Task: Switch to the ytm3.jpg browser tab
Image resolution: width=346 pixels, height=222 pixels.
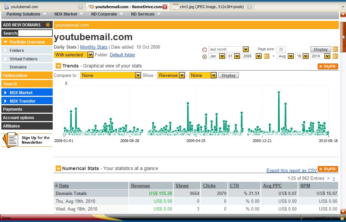Action: [212, 7]
